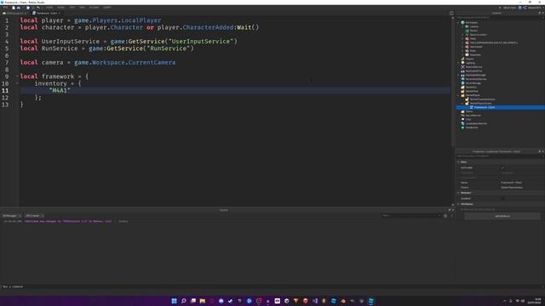The height and width of the screenshot is (306, 545).
Task: Fold the inventory table at line 10
Action: (x=17, y=83)
